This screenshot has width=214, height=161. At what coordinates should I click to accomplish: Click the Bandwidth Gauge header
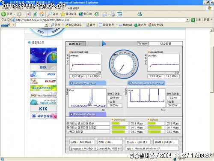coord(87,114)
